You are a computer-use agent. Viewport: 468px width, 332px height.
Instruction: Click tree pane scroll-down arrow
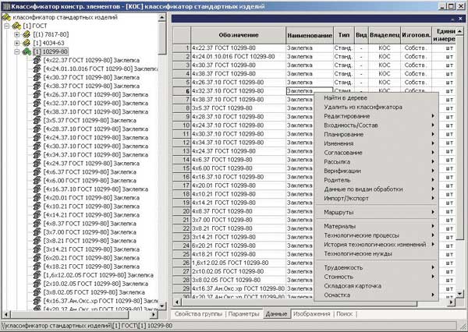coord(161,306)
